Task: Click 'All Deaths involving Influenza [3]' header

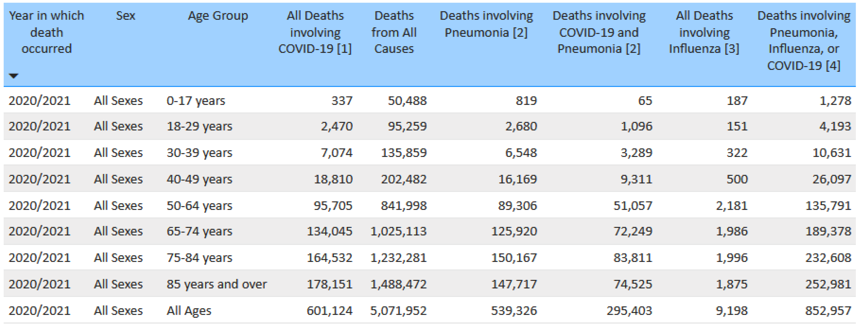Action: (704, 32)
